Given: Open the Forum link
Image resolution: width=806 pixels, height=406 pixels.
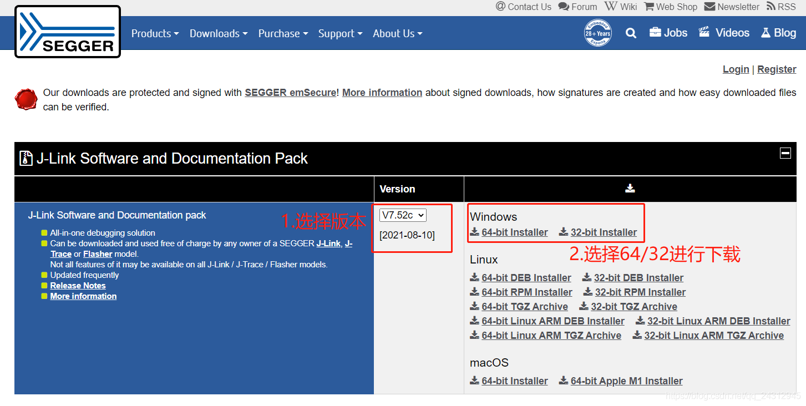Looking at the screenshot, I should 578,7.
